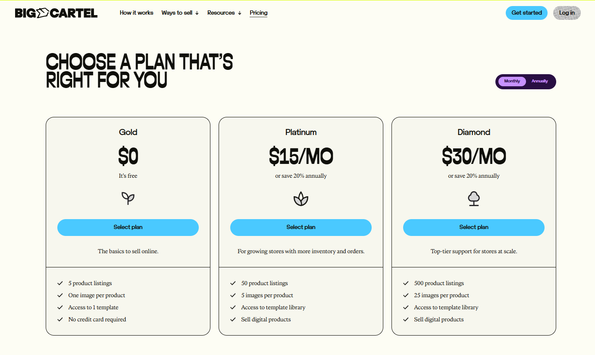
Task: Click the checkmark beside 50 product listings
Action: 233,283
